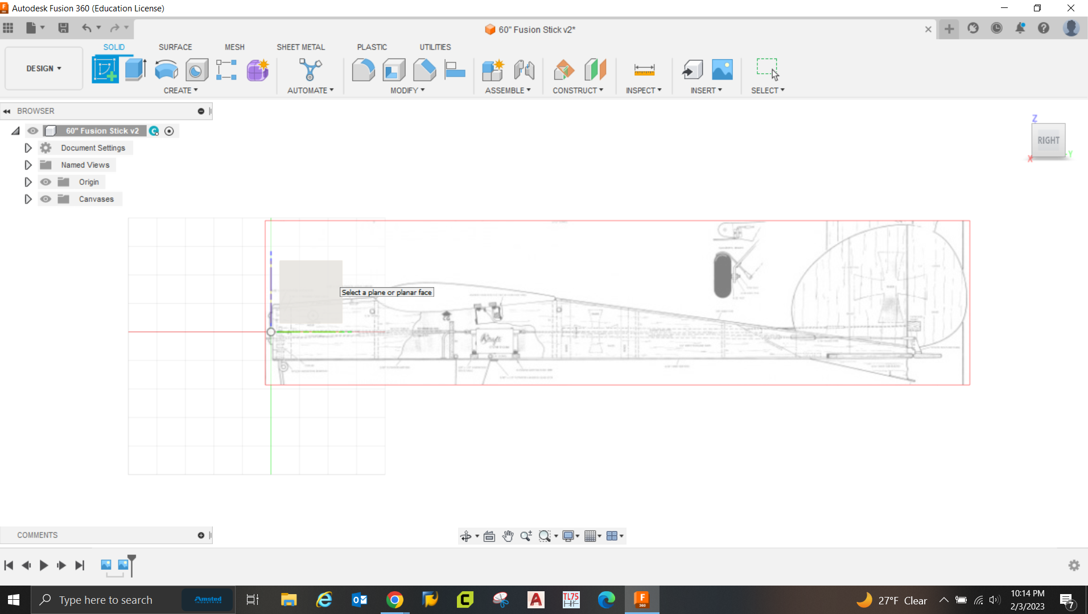The image size is (1088, 614).
Task: Open the DESIGN workspace dropdown
Action: pyautogui.click(x=44, y=68)
